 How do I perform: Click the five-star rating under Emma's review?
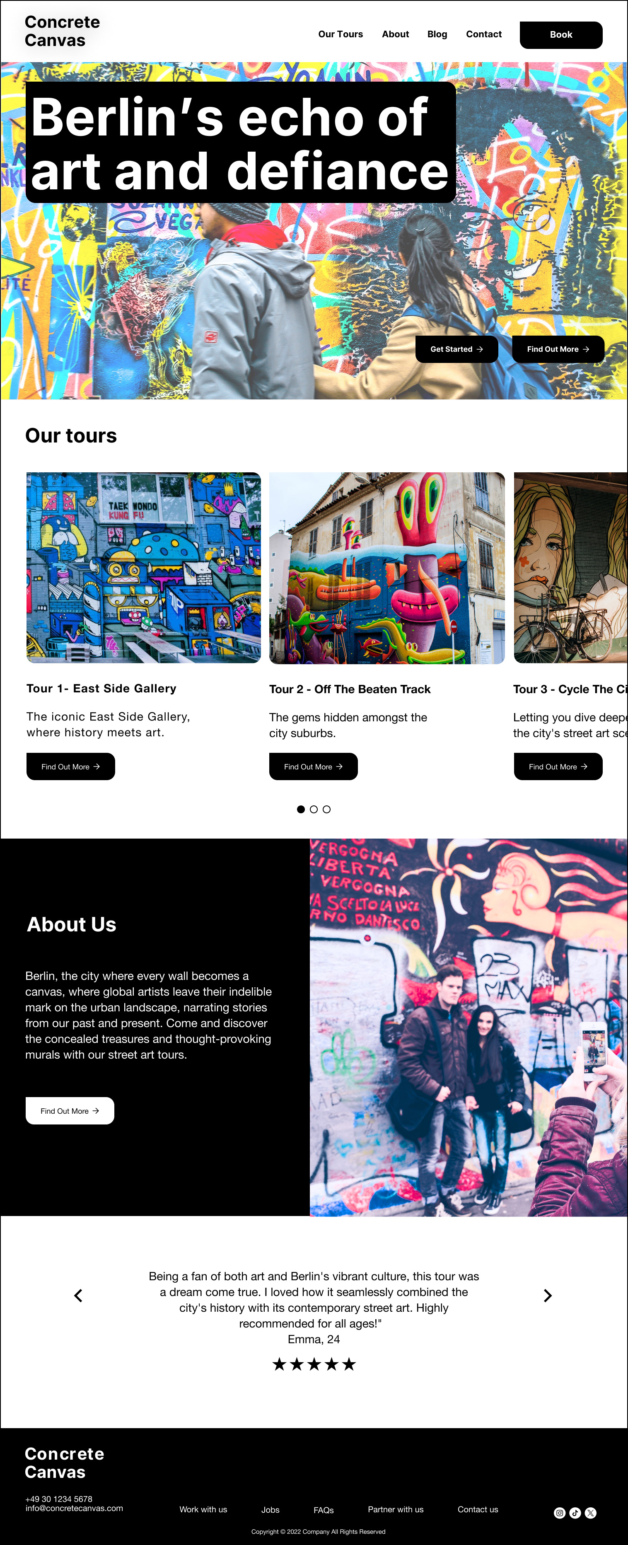click(x=314, y=1364)
